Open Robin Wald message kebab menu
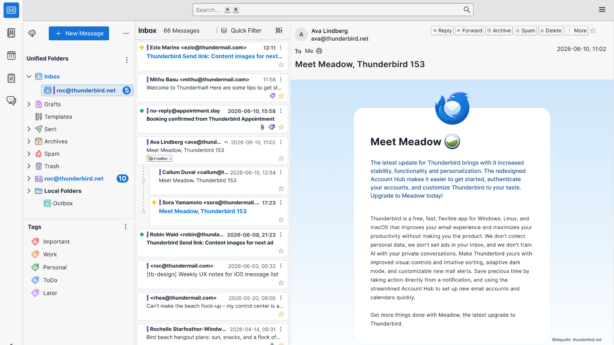This screenshot has height=345, width=614. (281, 235)
